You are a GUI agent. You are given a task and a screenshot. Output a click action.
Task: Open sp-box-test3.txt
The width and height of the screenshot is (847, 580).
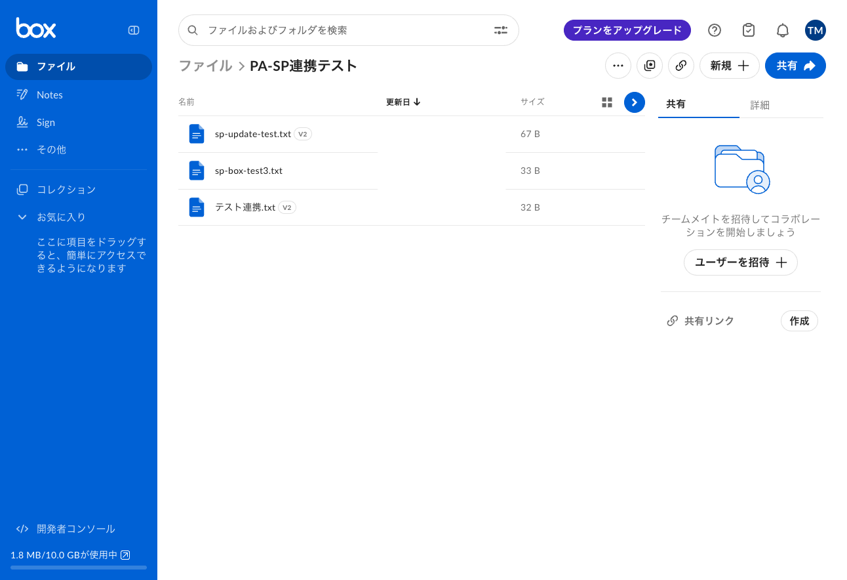coord(248,171)
